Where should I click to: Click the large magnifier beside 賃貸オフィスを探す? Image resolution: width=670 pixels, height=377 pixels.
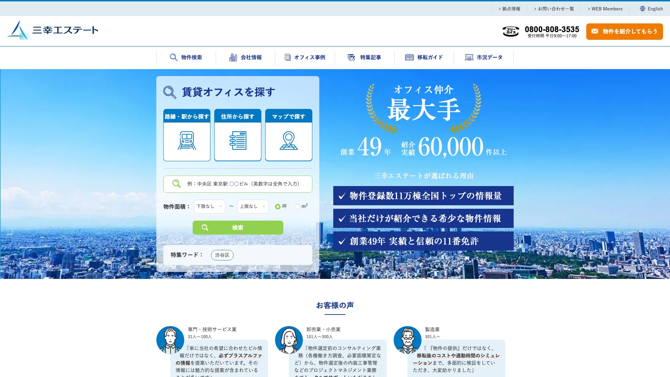pos(170,92)
